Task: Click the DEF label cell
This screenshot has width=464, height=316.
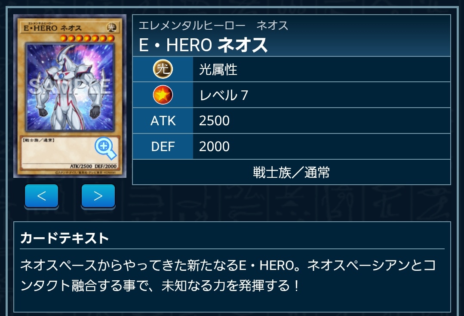Action: (163, 147)
